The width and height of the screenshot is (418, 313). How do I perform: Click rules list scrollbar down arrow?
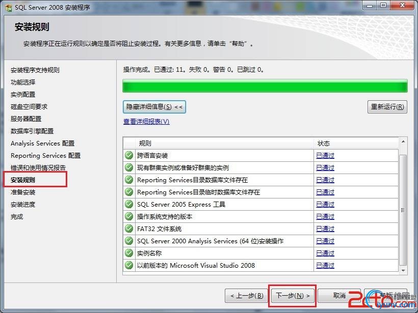pos(403,270)
